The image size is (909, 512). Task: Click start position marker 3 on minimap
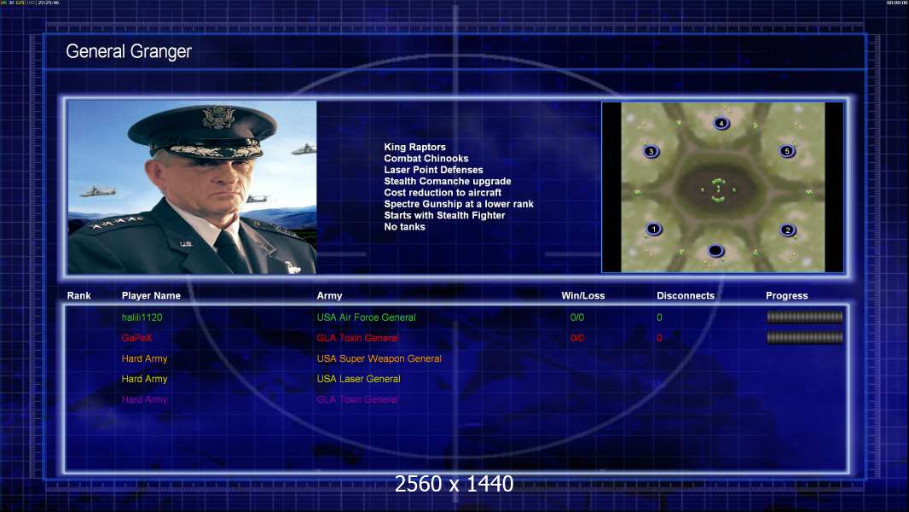point(651,152)
